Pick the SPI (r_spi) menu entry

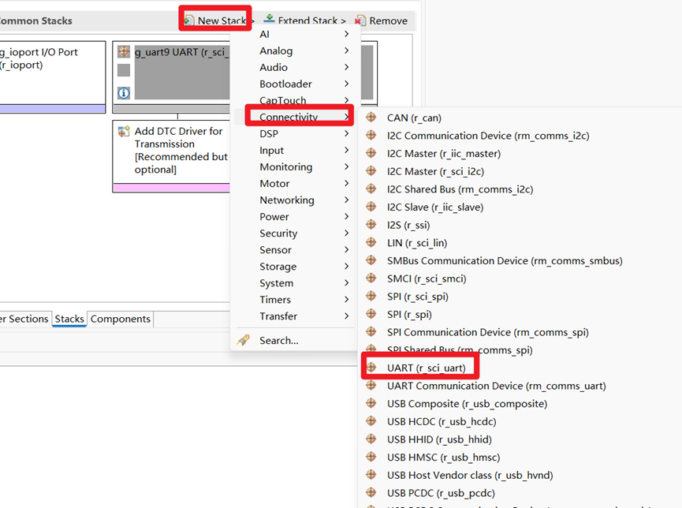pos(409,314)
